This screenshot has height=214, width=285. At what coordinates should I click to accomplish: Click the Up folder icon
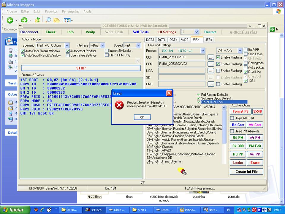[37, 20]
